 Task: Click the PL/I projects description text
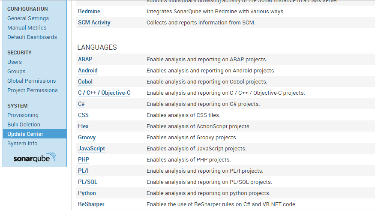point(205,171)
